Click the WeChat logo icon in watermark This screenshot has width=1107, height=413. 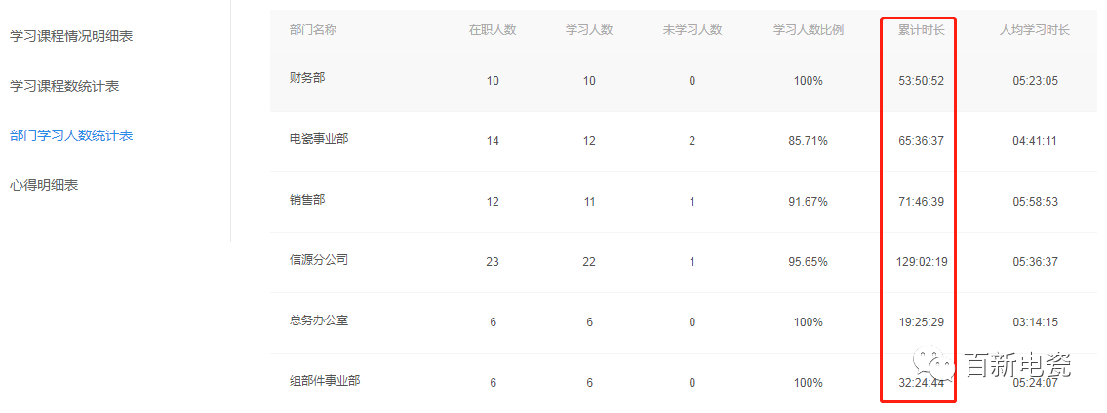(941, 367)
